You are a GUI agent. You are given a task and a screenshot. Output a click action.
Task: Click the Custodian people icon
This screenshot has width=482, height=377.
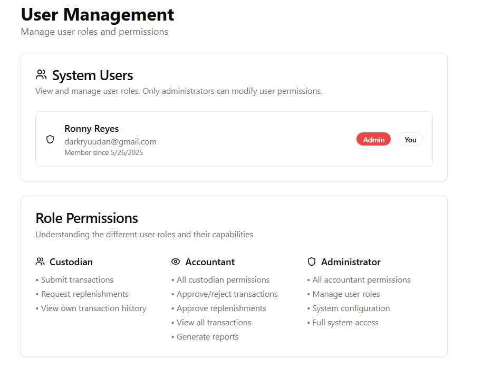[40, 262]
